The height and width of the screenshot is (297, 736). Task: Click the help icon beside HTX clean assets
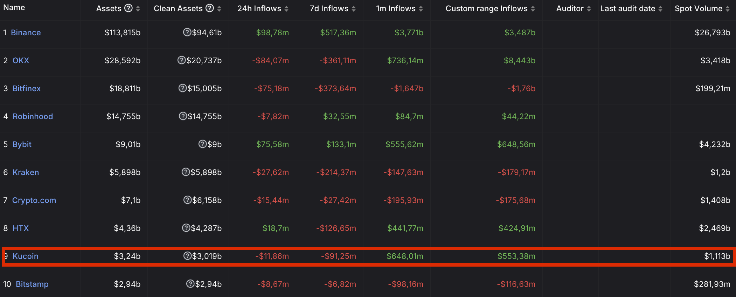(x=186, y=228)
